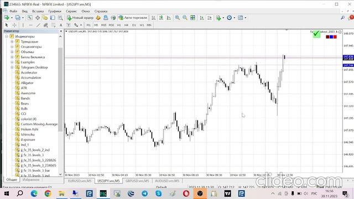Switch to the AUDUSD.vm,M5 chart tab

[x=167, y=181]
